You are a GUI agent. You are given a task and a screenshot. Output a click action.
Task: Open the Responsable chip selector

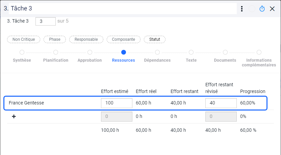86,39
